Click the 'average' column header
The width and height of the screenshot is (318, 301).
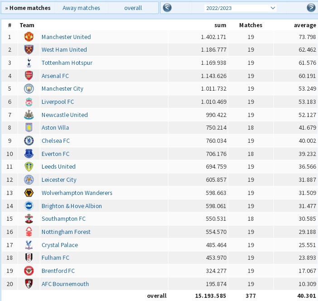coord(305,25)
